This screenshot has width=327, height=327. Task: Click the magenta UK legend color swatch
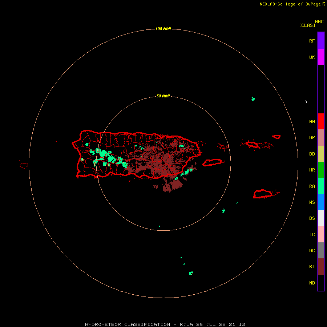[321, 57]
